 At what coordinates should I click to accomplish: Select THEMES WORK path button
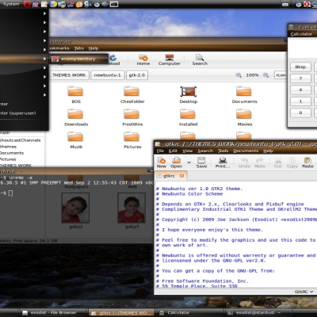click(69, 75)
